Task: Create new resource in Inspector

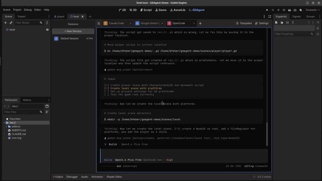Action: pos(277,23)
